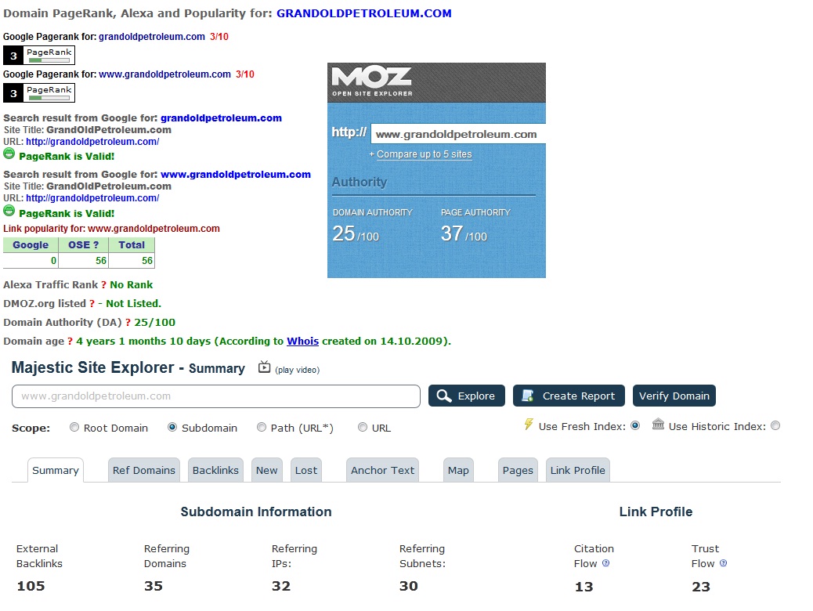Click the question mark beside Domain age

[x=70, y=342]
